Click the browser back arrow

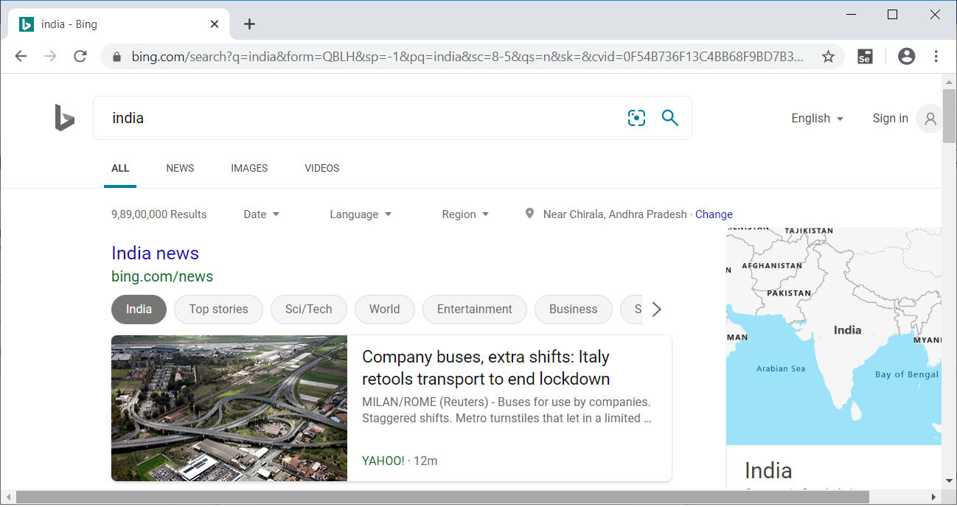point(21,56)
